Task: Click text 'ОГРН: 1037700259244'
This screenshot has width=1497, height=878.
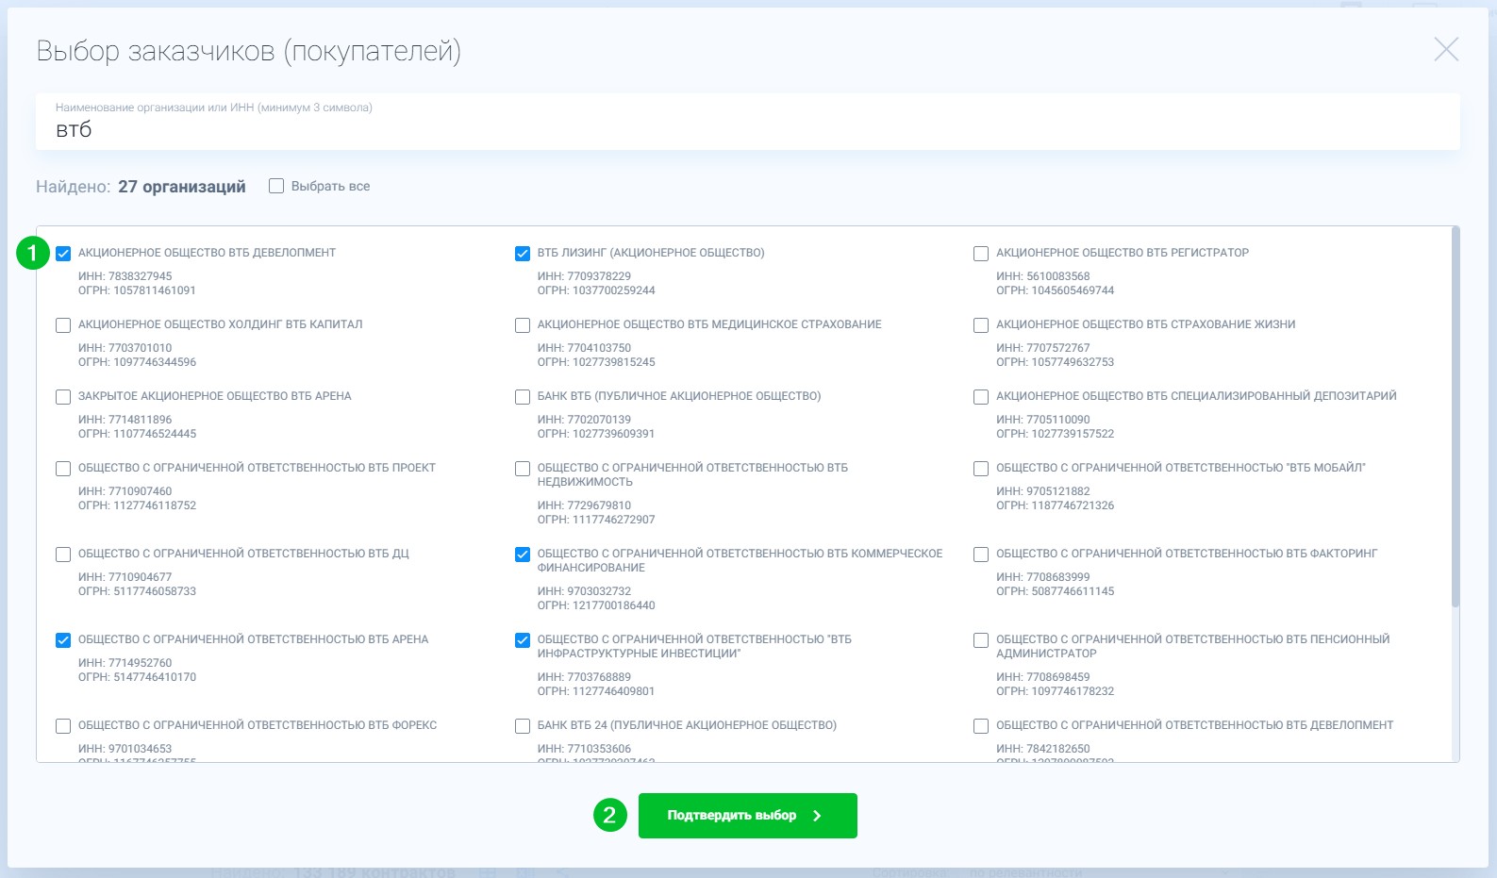Action: point(596,290)
